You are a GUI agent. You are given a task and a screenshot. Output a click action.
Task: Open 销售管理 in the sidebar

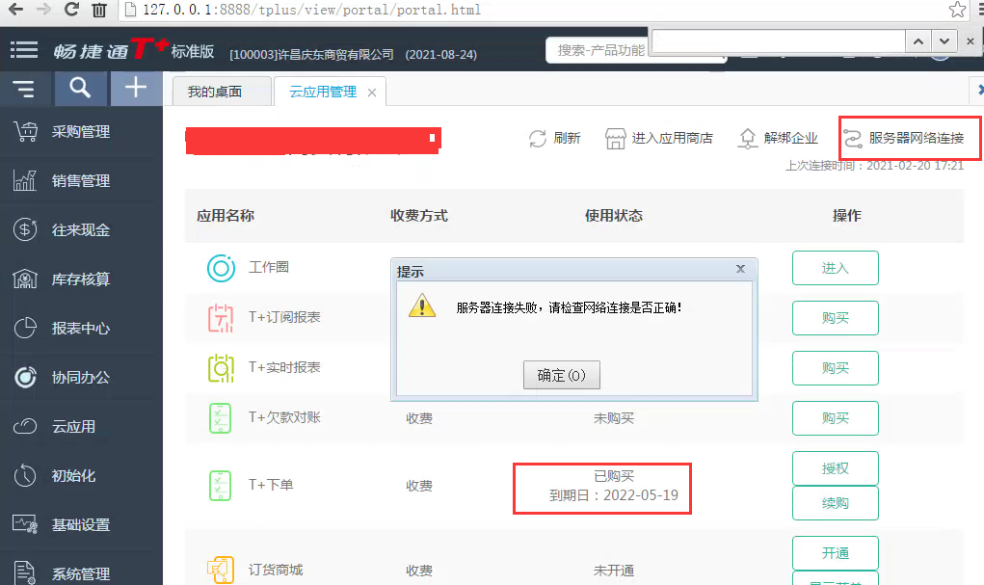click(x=81, y=181)
